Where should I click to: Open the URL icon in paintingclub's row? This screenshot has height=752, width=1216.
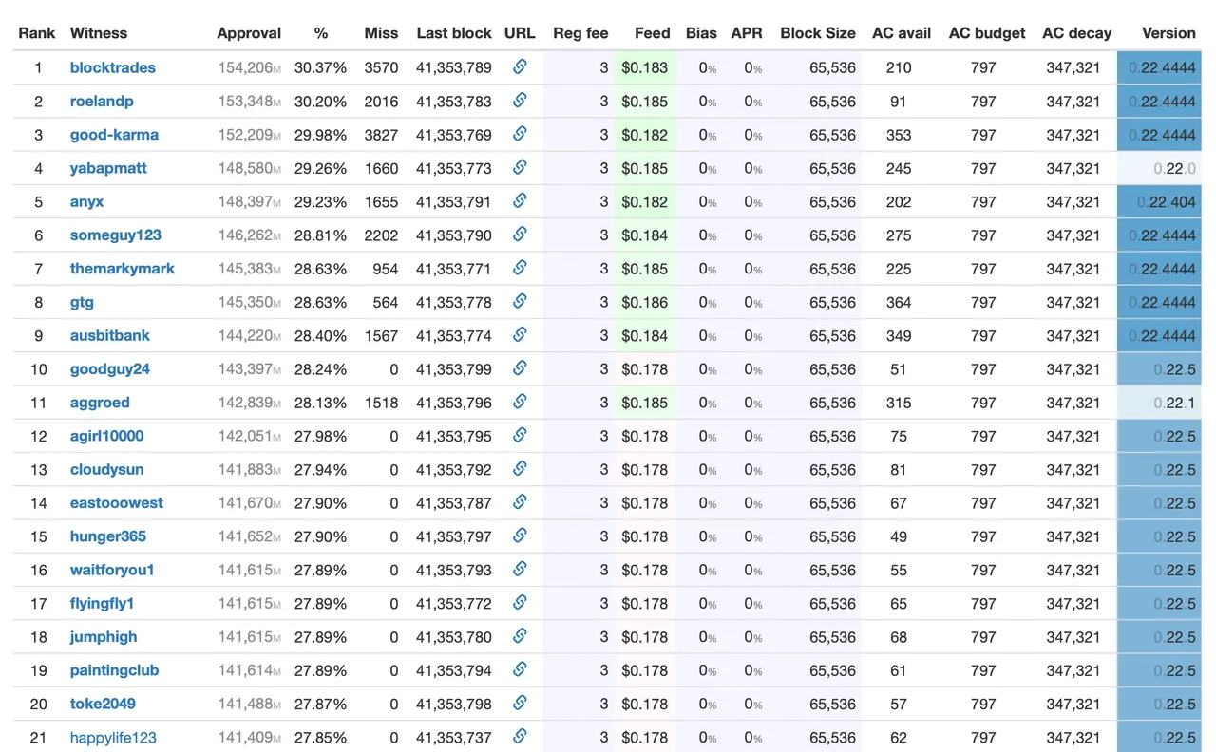(520, 669)
